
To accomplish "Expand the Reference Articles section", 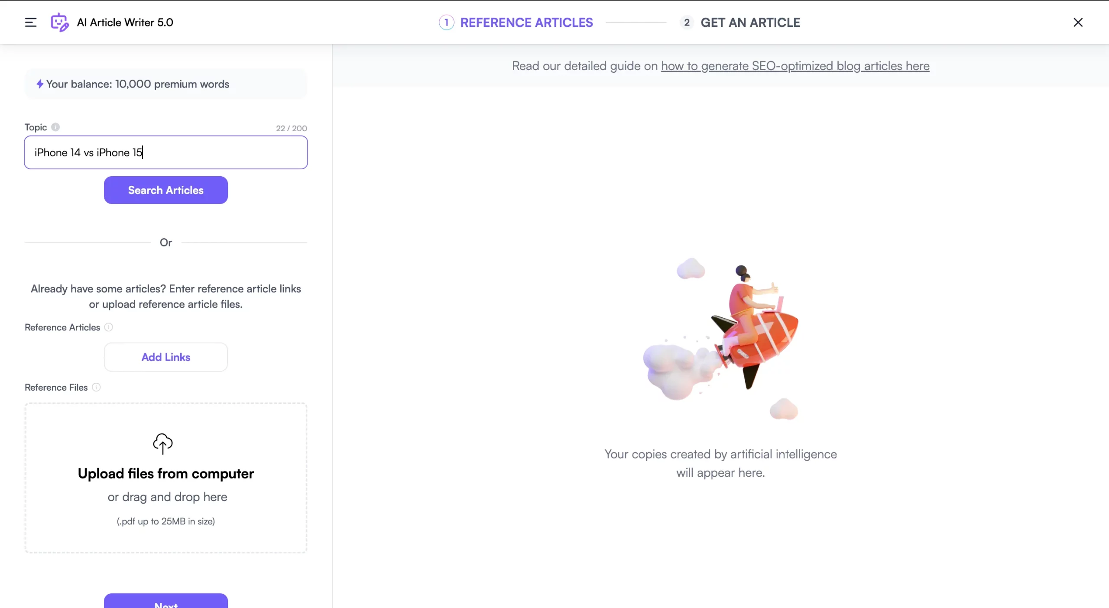I will click(165, 357).
